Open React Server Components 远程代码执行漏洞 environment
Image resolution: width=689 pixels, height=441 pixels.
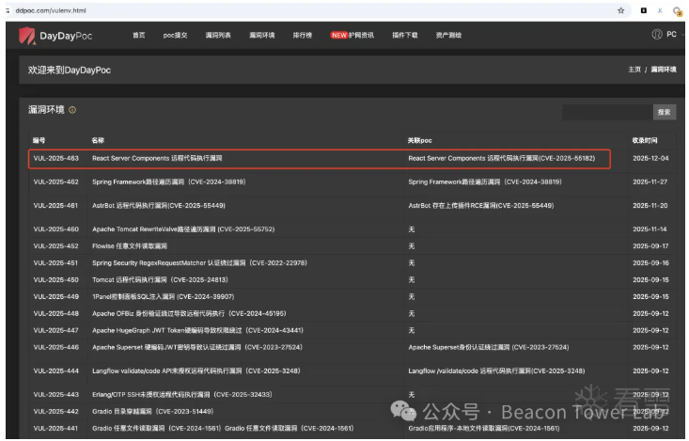click(157, 158)
